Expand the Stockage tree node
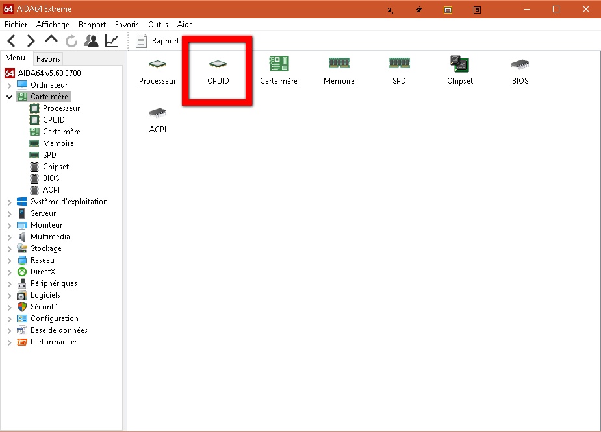 pos(10,248)
